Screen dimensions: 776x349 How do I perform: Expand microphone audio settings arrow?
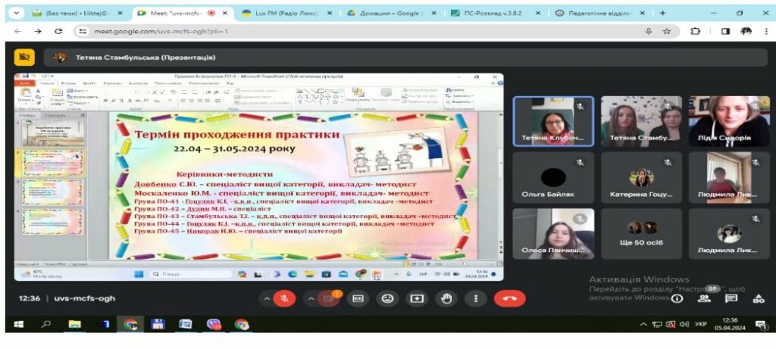[x=266, y=299]
